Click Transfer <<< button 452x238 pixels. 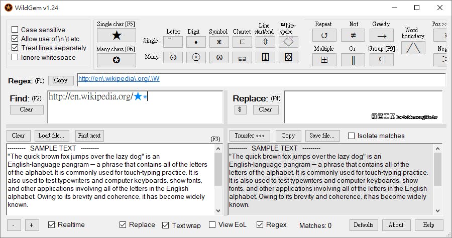click(250, 136)
